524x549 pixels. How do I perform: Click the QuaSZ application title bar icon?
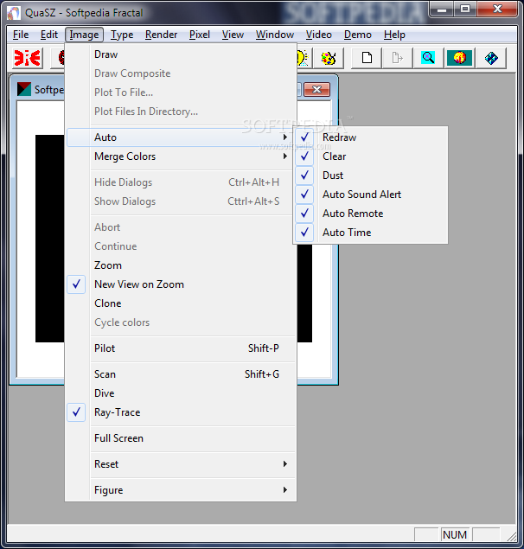(14, 13)
